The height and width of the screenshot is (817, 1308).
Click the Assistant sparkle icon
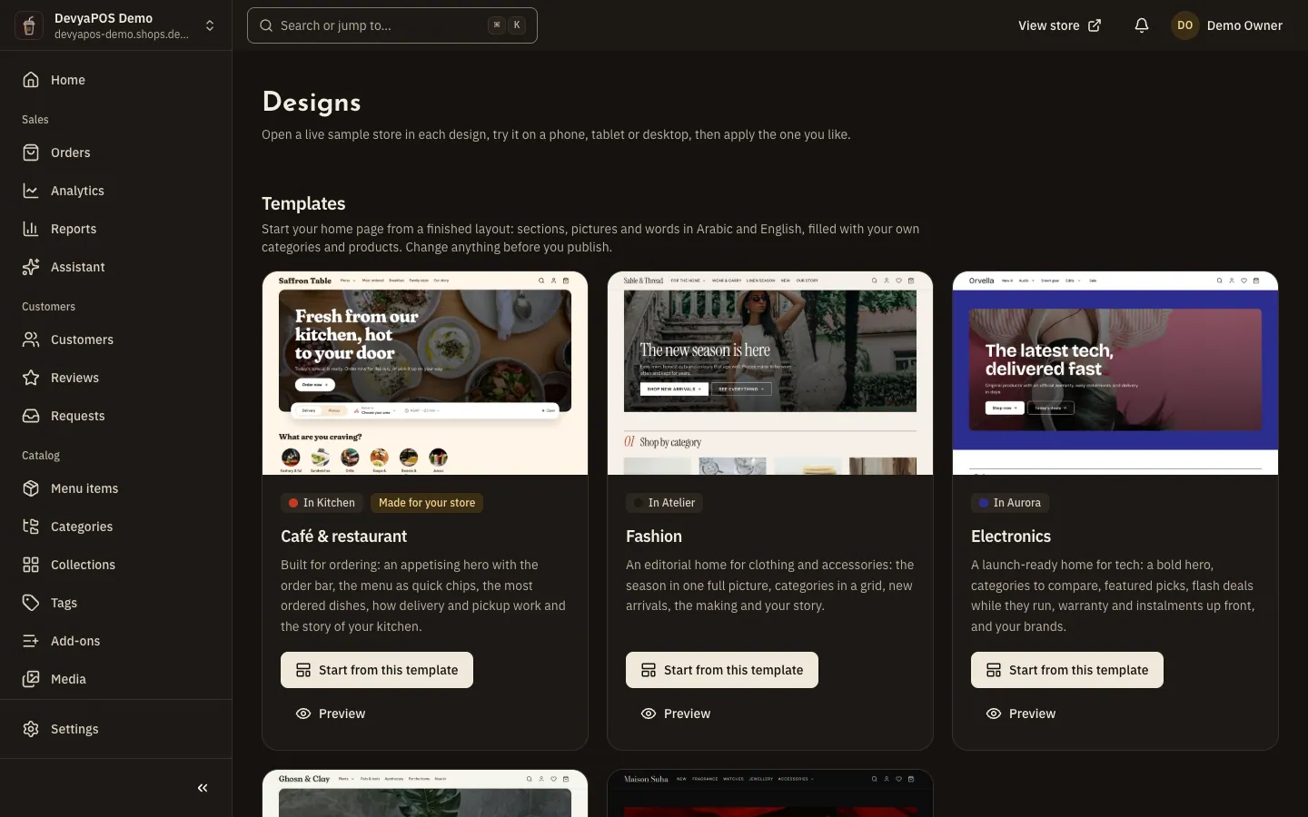[x=31, y=267]
